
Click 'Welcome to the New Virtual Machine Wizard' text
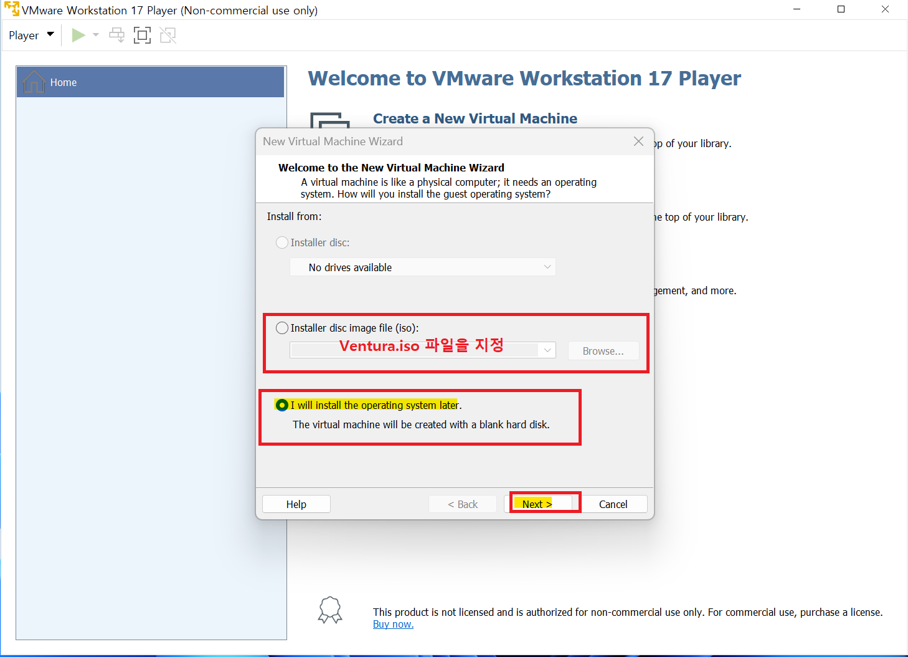pos(391,168)
